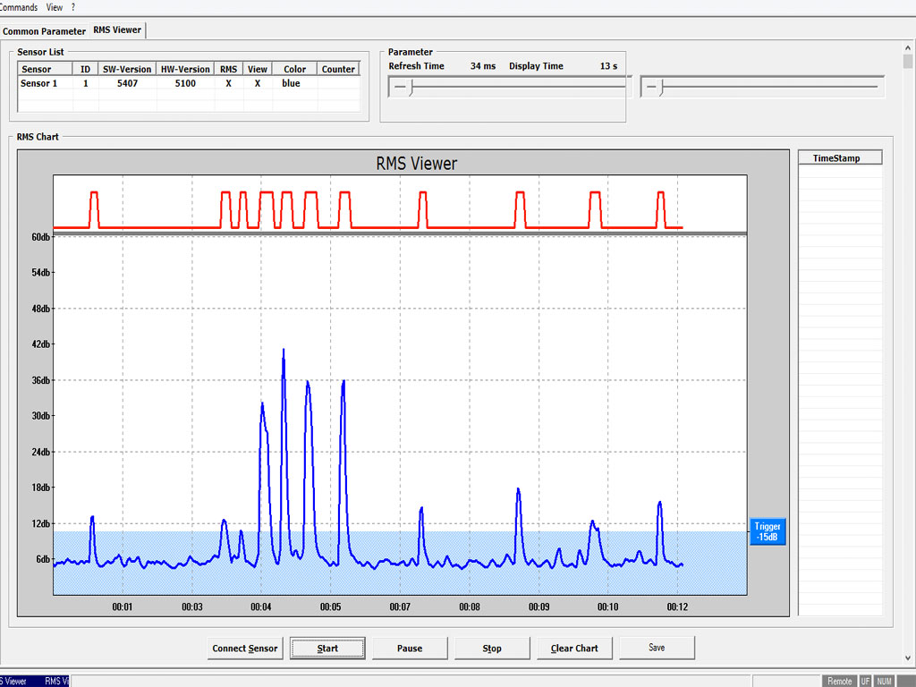Select the Sensor 1 row name
Viewport: 916px width, 687px height.
pyautogui.click(x=38, y=83)
